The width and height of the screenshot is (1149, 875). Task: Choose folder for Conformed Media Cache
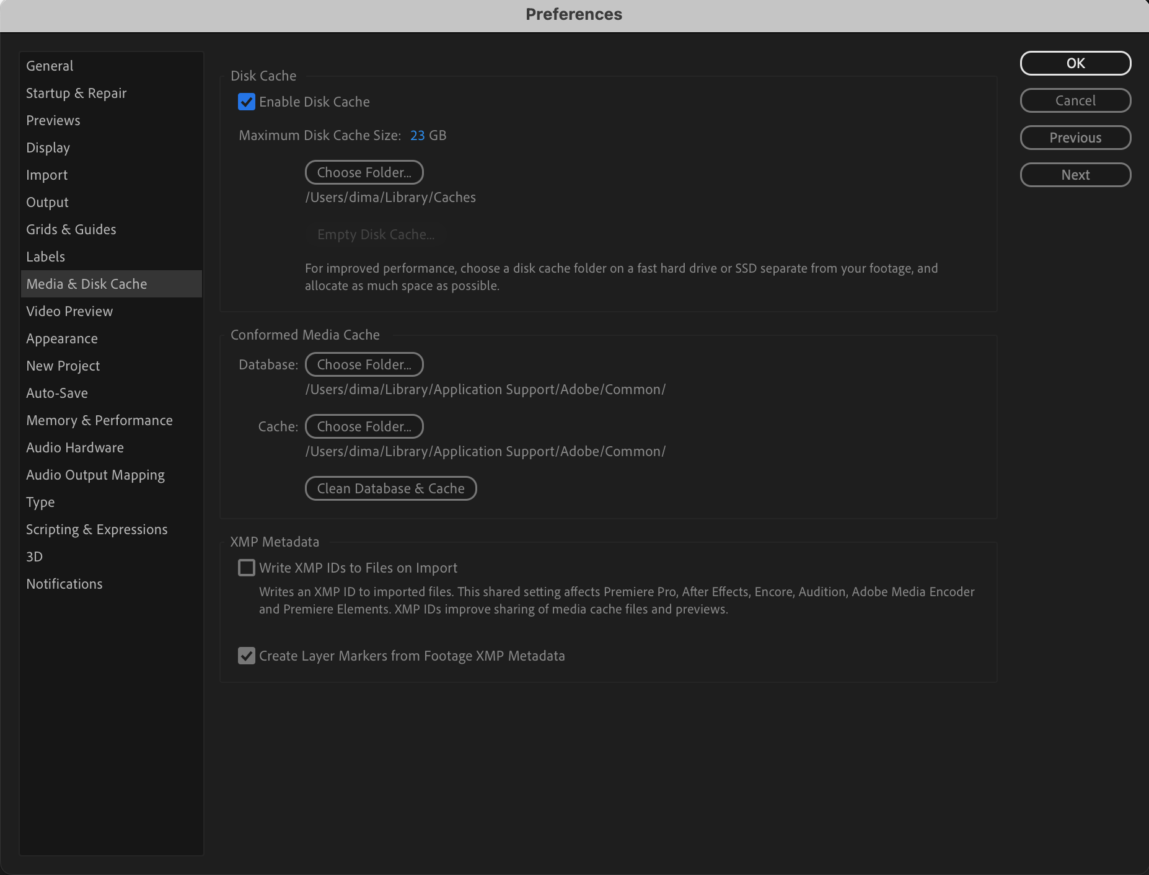[364, 426]
